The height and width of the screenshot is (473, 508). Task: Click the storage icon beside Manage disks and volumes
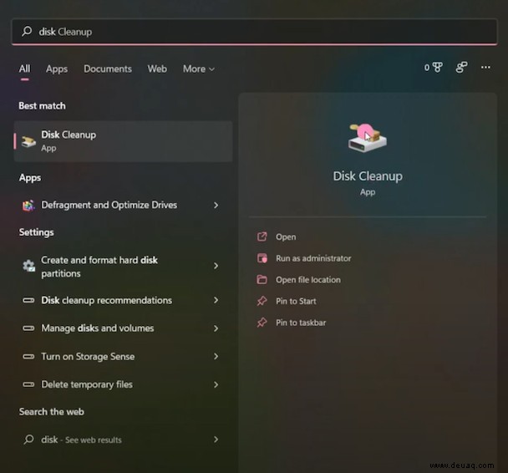tap(28, 328)
